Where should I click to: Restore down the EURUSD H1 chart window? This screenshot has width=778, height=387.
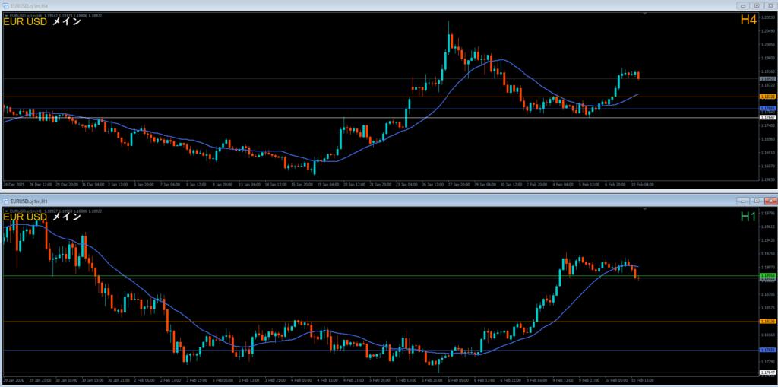tap(757, 201)
